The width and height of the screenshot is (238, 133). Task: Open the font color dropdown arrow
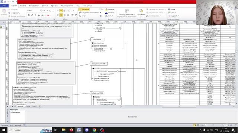(x=51, y=15)
